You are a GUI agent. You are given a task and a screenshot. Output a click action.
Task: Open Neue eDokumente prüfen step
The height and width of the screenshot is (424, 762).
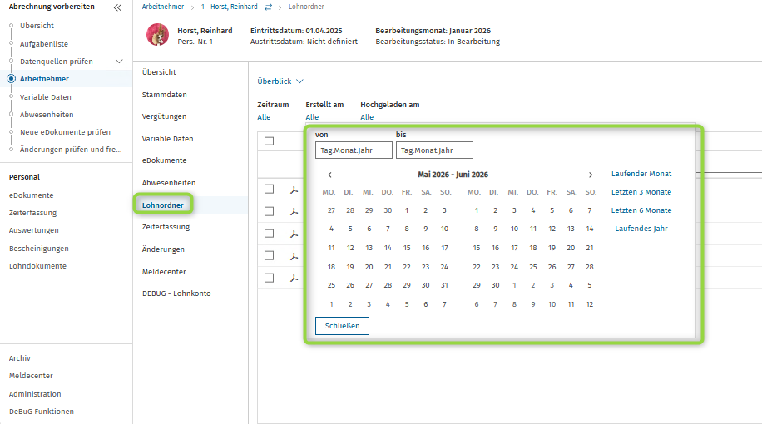(65, 132)
